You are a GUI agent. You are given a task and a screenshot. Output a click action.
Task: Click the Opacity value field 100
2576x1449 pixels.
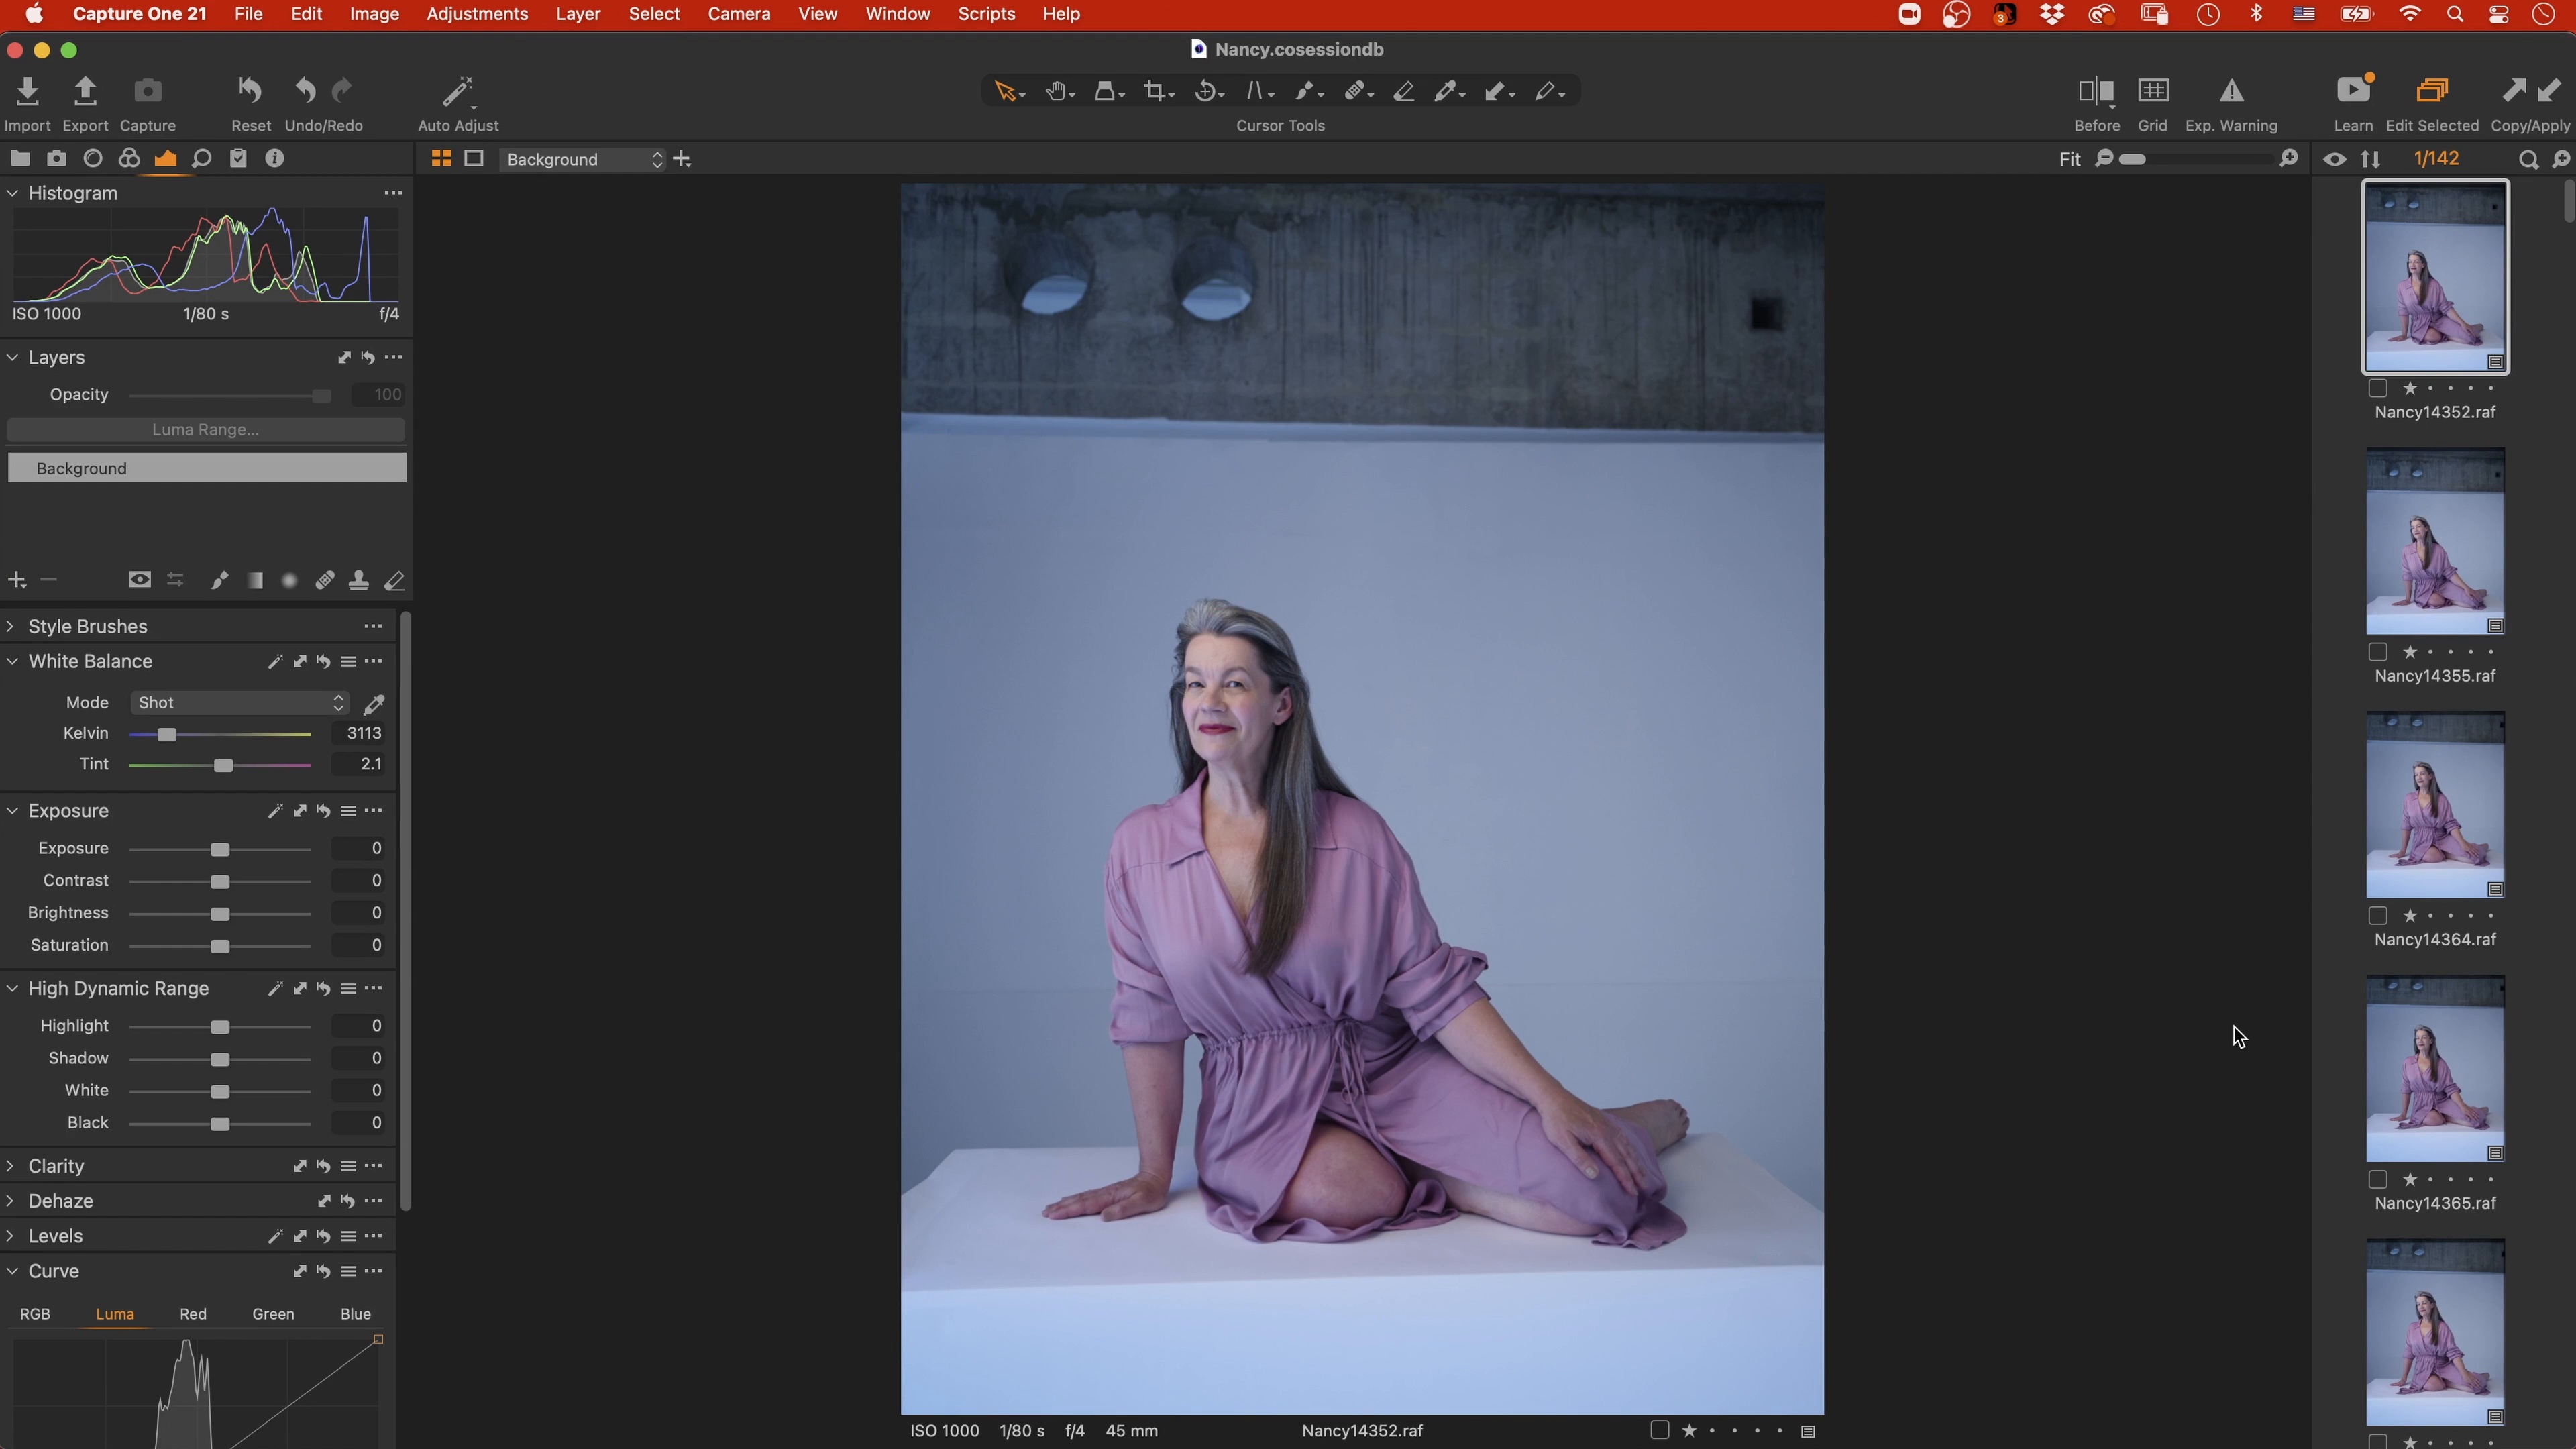pos(378,395)
